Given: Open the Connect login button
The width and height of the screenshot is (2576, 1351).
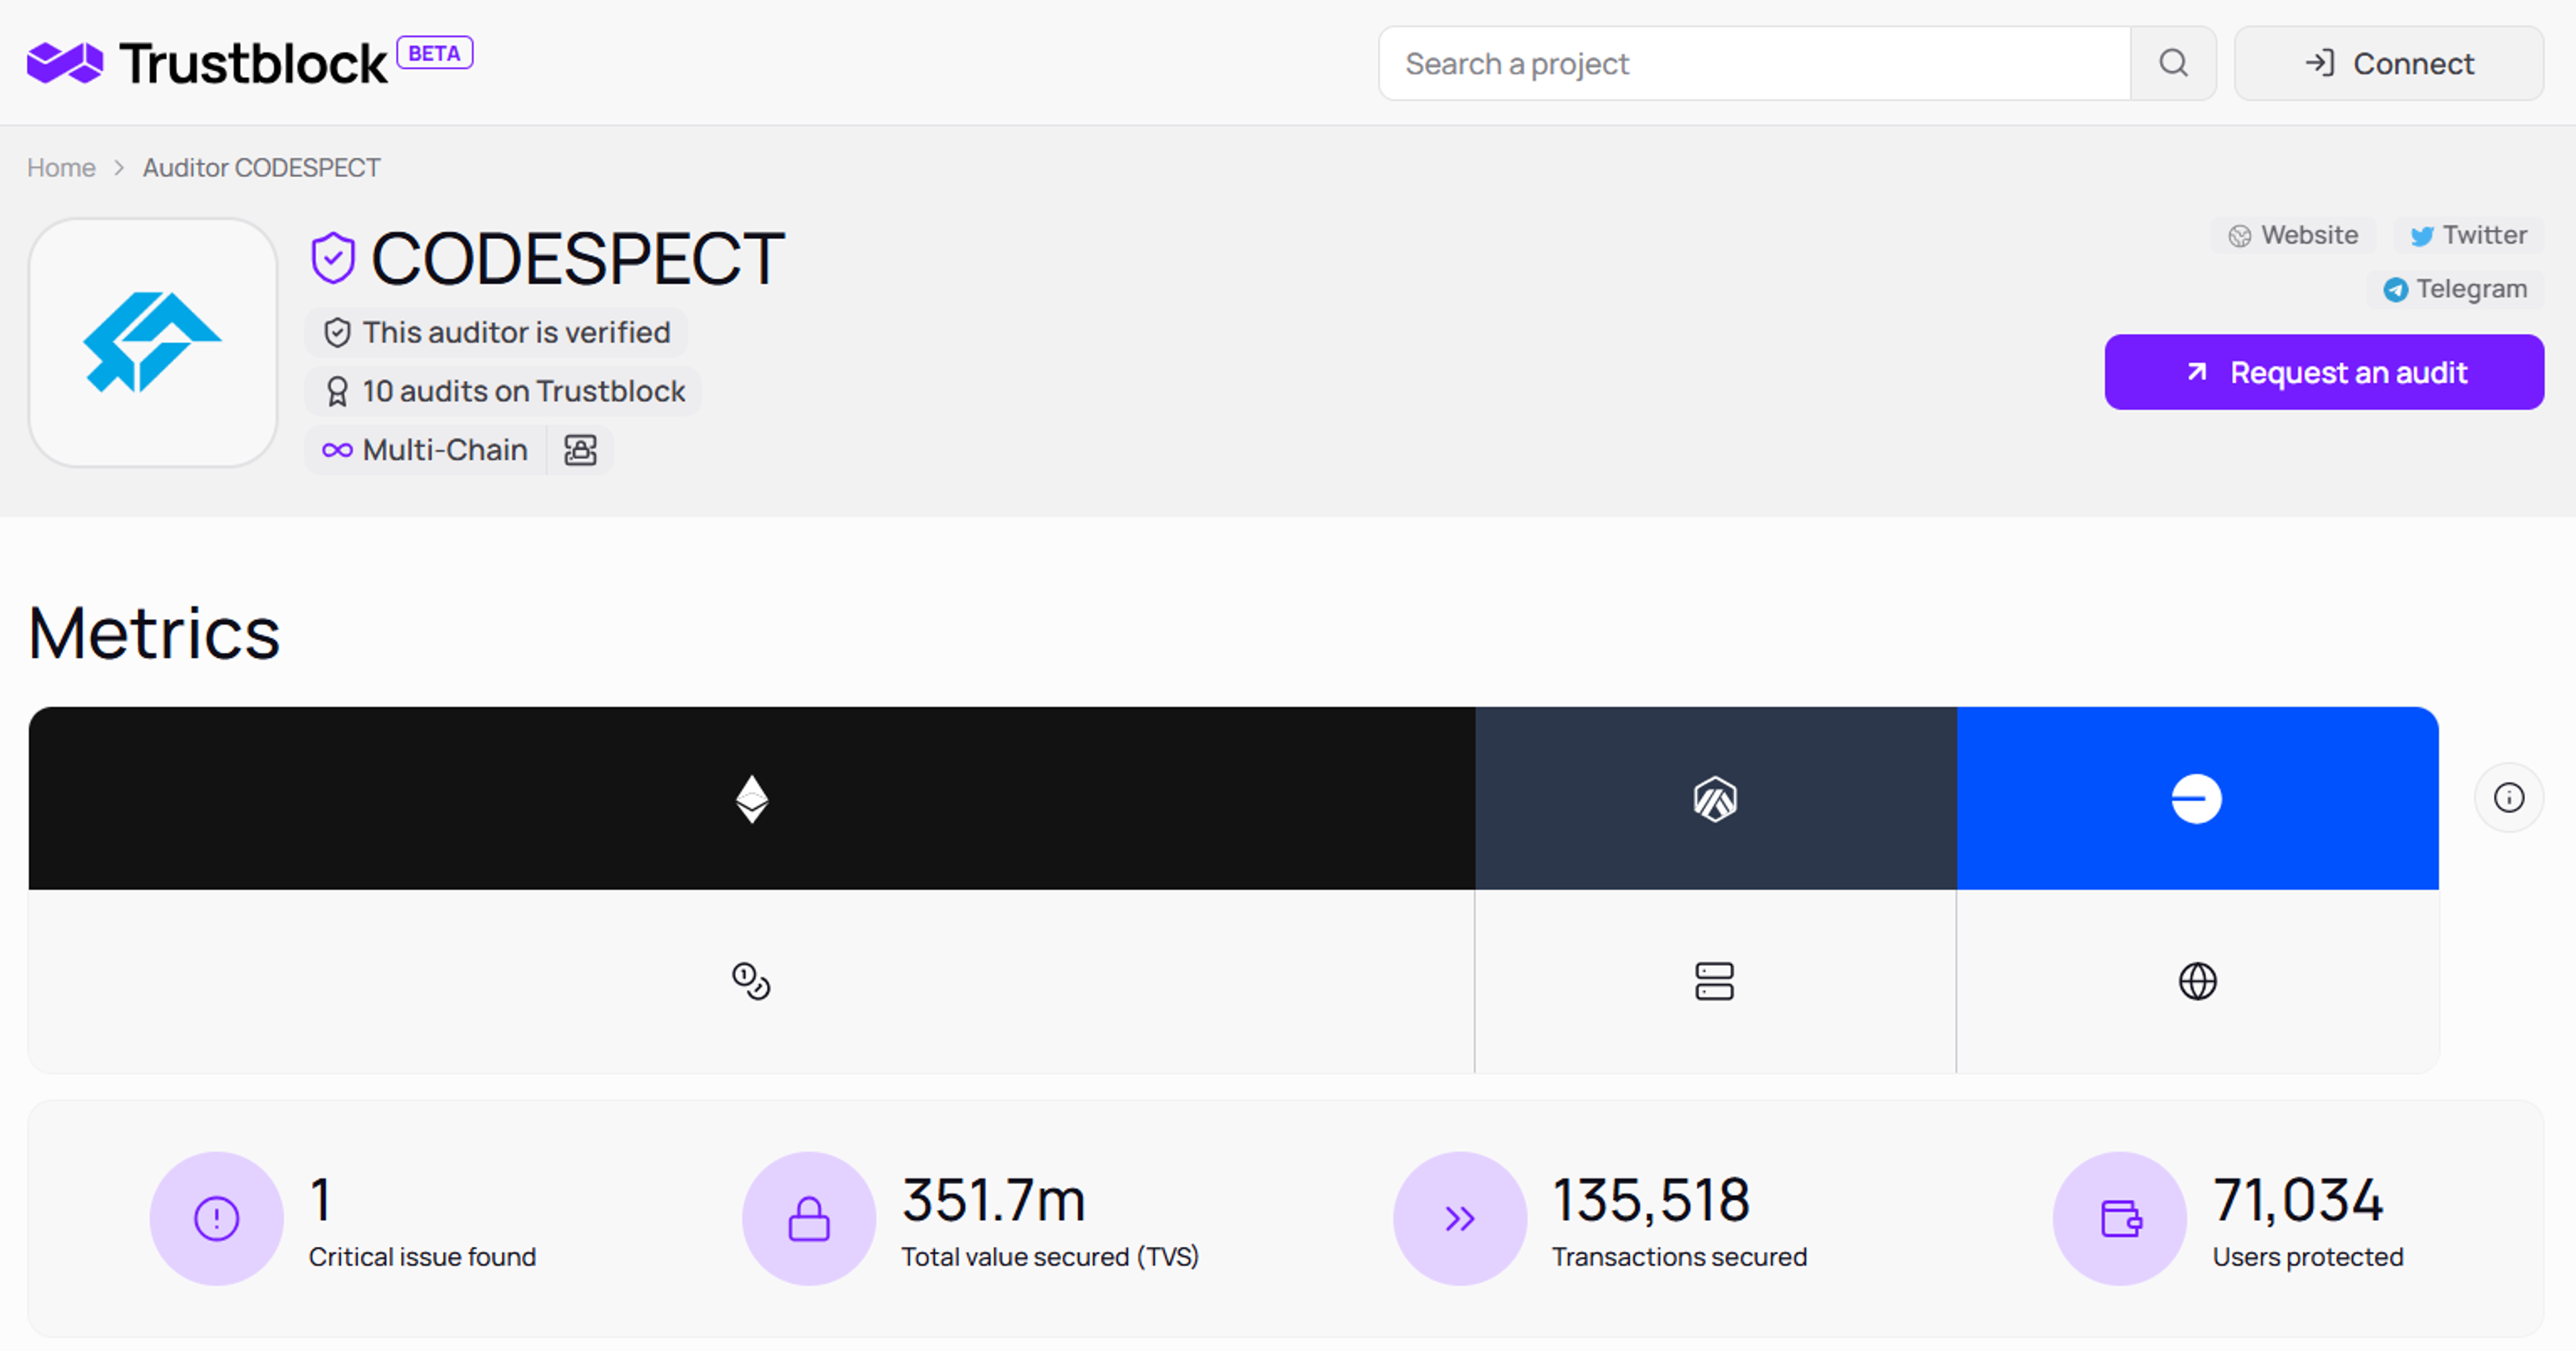Looking at the screenshot, I should (x=2389, y=64).
